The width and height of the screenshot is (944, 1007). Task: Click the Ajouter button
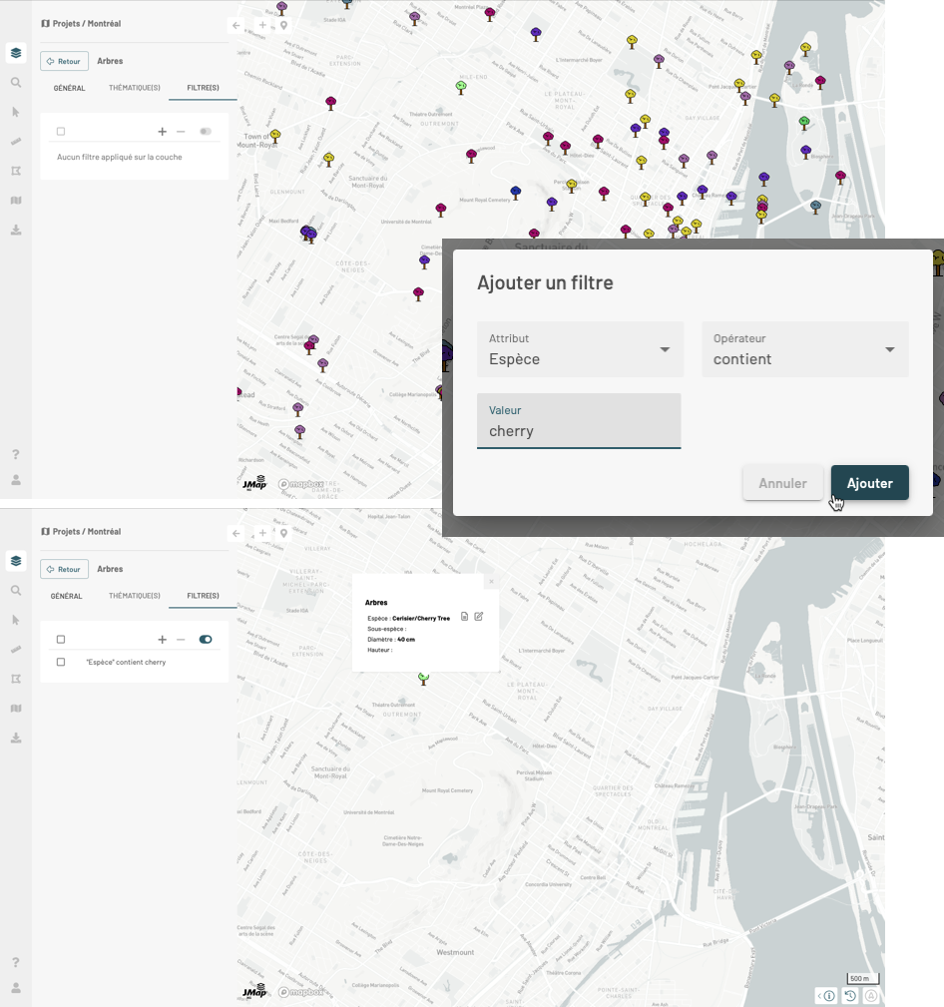[x=869, y=483]
